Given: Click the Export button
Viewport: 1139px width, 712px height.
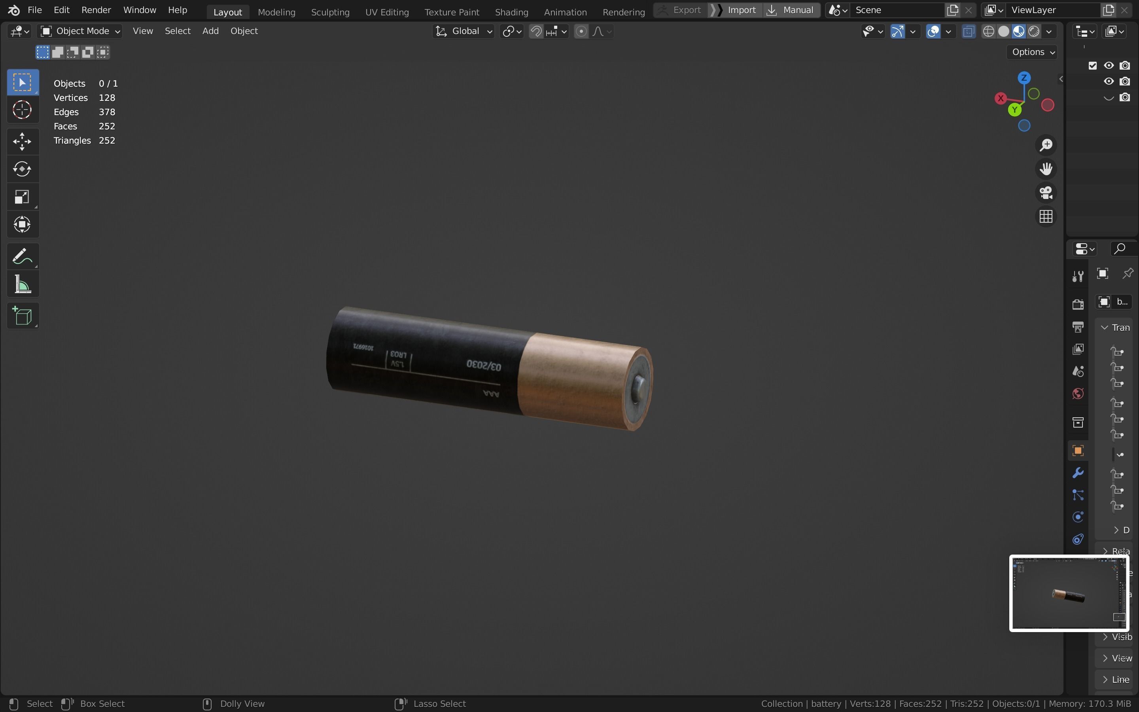Looking at the screenshot, I should [680, 10].
